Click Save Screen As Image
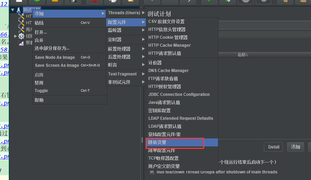The height and width of the screenshot is (180, 311). (x=69, y=65)
